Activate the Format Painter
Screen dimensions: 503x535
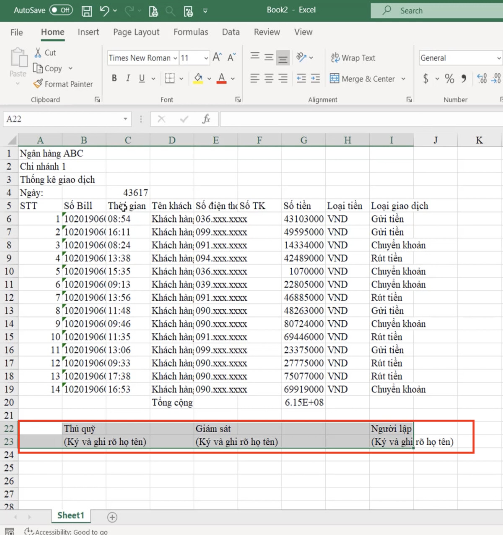click(63, 84)
